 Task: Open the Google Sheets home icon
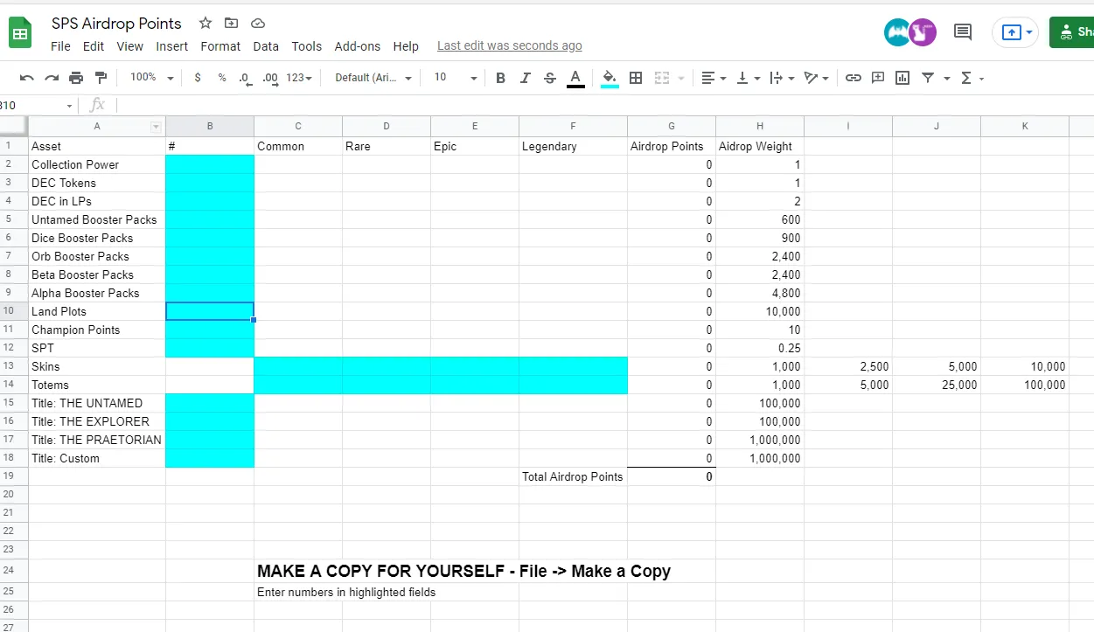20,34
